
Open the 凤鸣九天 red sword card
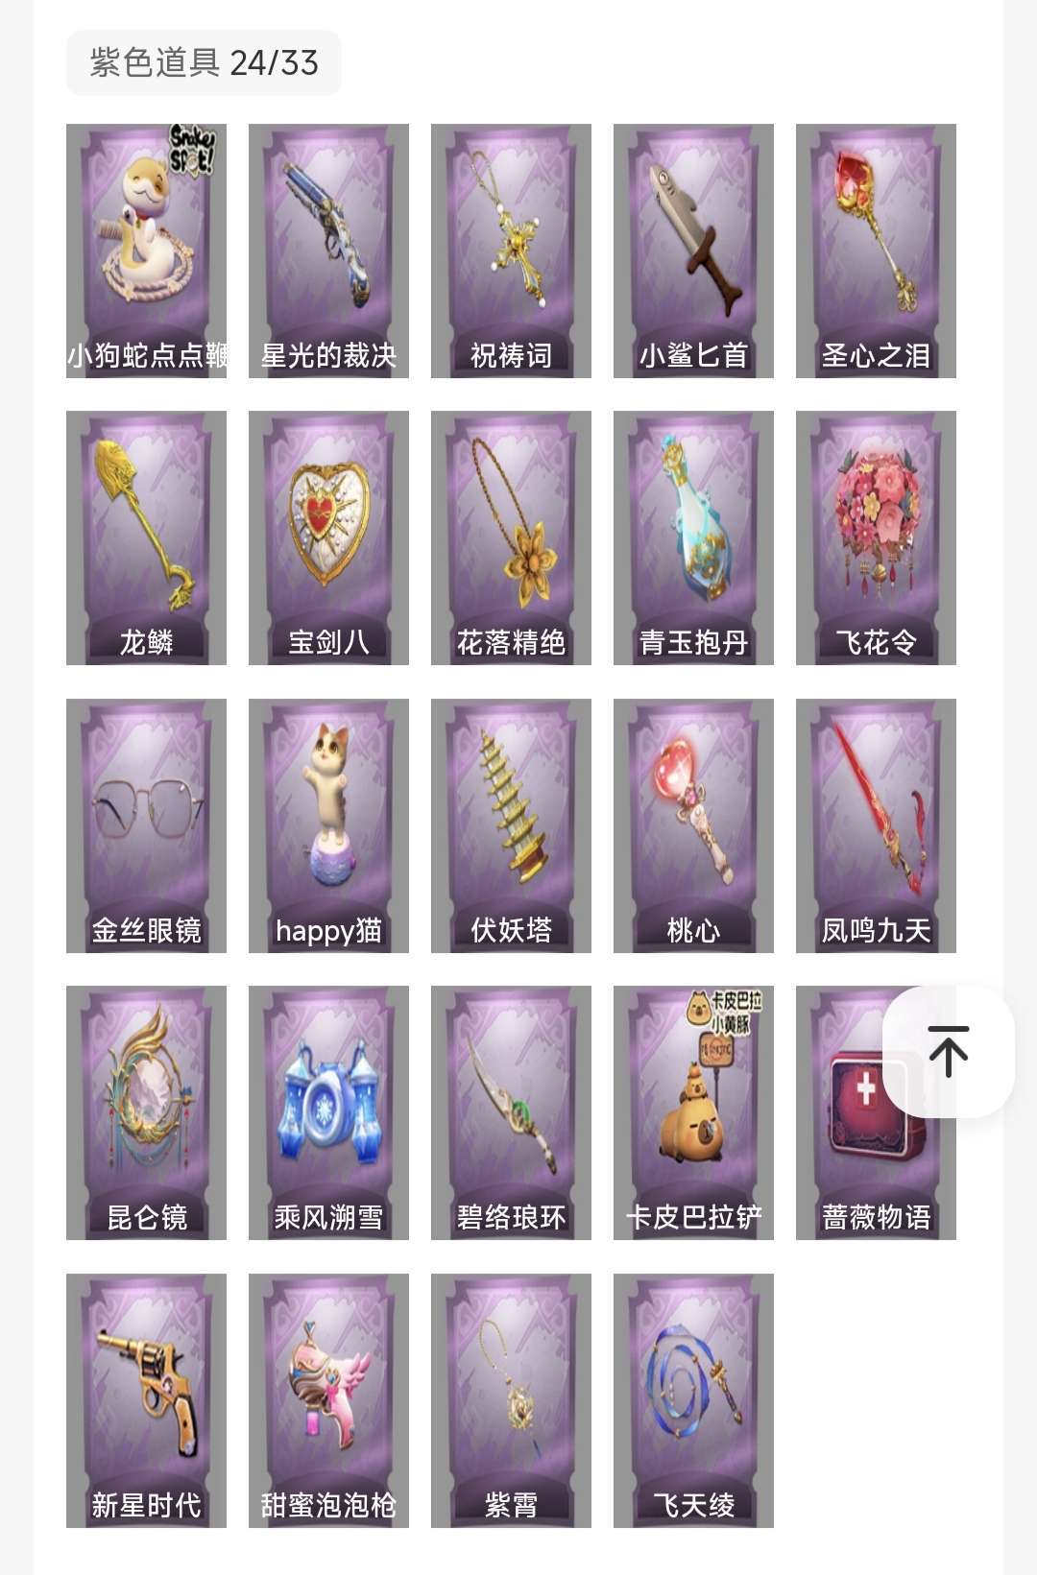(876, 825)
